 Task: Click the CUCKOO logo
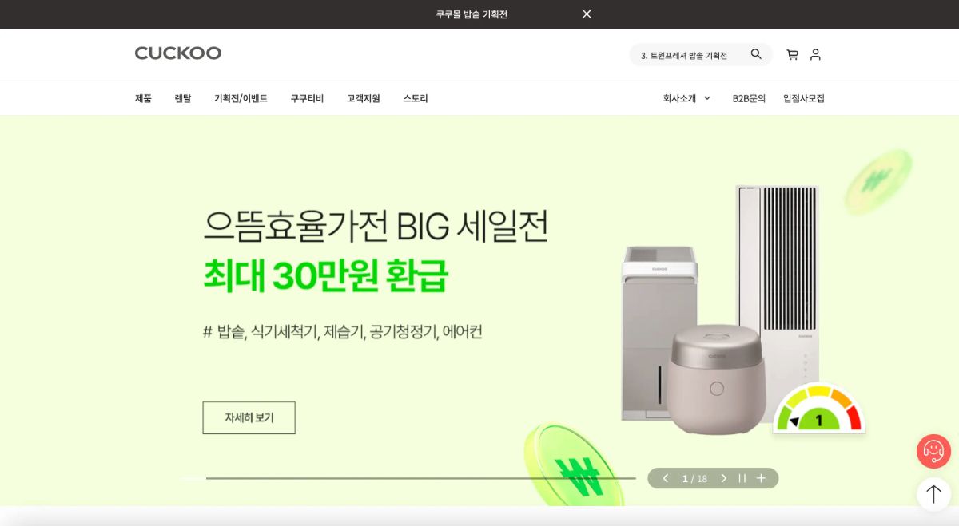point(178,53)
